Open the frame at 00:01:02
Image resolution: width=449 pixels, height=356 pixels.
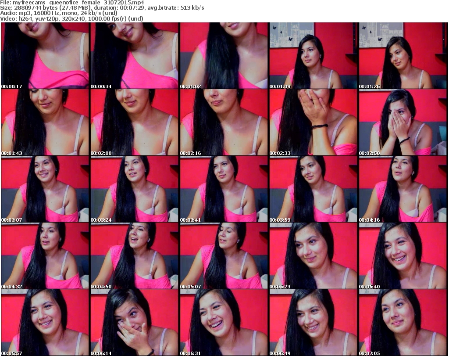[224, 56]
